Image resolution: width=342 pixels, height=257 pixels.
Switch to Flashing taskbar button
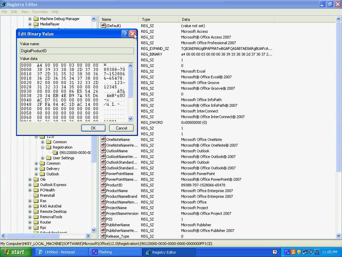coord(115,252)
